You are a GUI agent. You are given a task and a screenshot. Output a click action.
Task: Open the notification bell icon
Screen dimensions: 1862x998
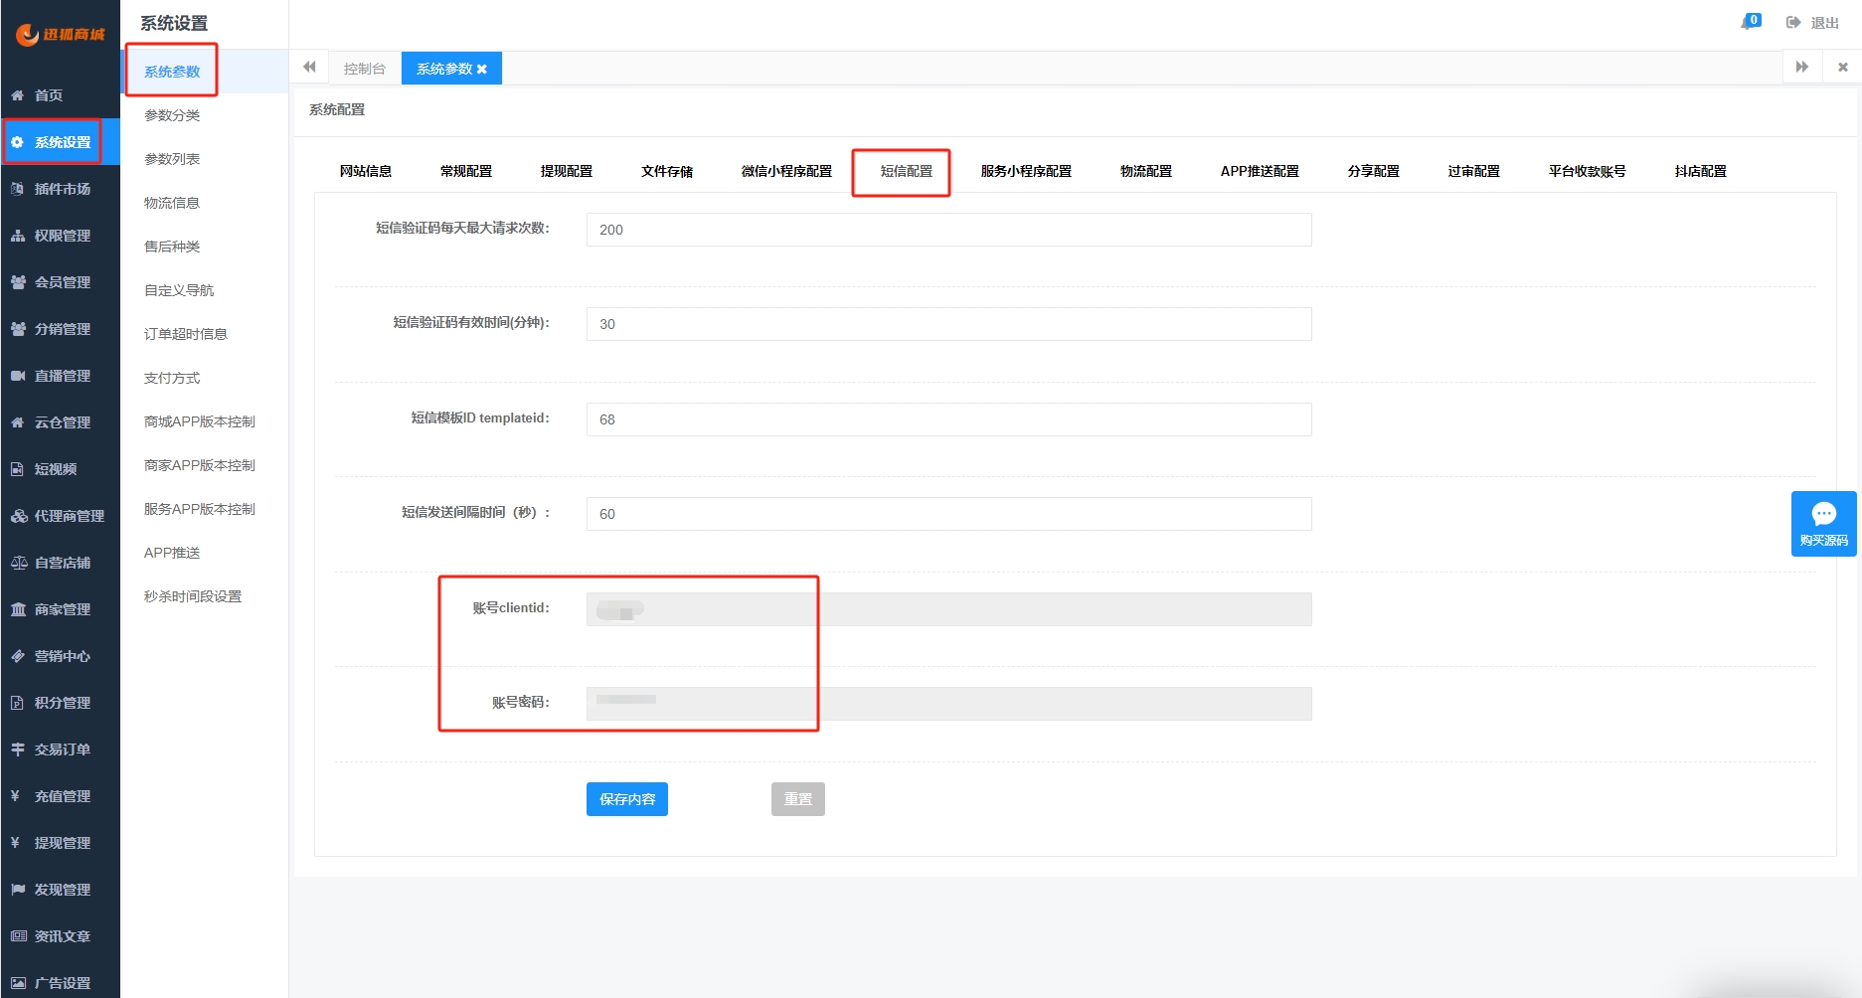[1750, 22]
